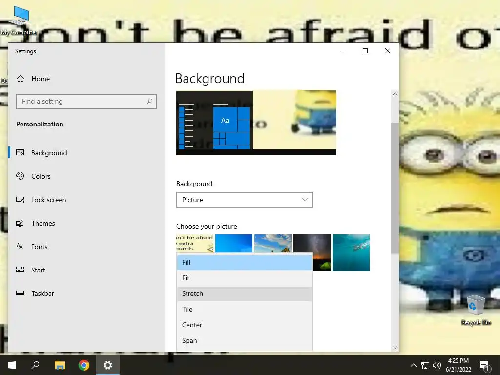Go to Lock screen page

48,200
